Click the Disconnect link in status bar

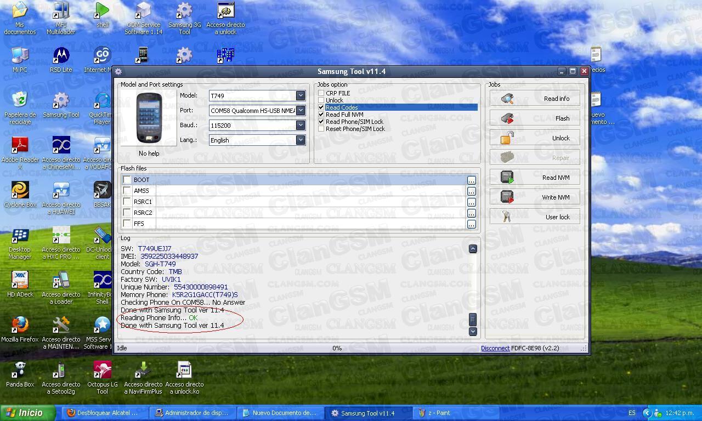(495, 348)
